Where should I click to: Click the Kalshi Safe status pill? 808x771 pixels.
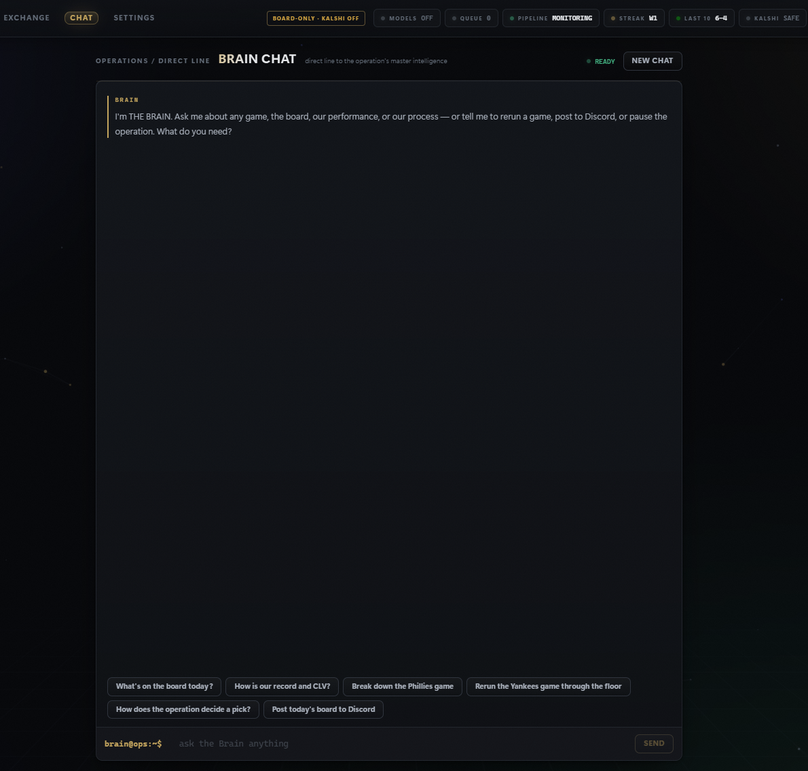point(773,18)
